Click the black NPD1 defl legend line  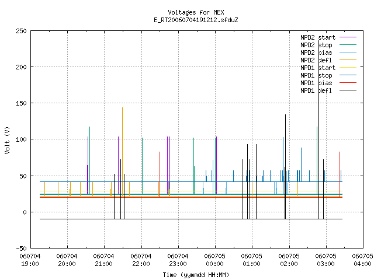tap(348, 90)
